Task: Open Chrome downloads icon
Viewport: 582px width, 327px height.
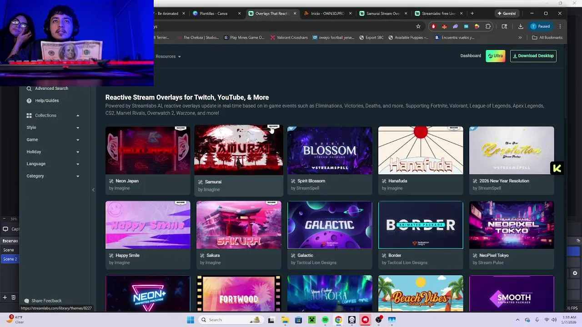Action: (x=521, y=26)
